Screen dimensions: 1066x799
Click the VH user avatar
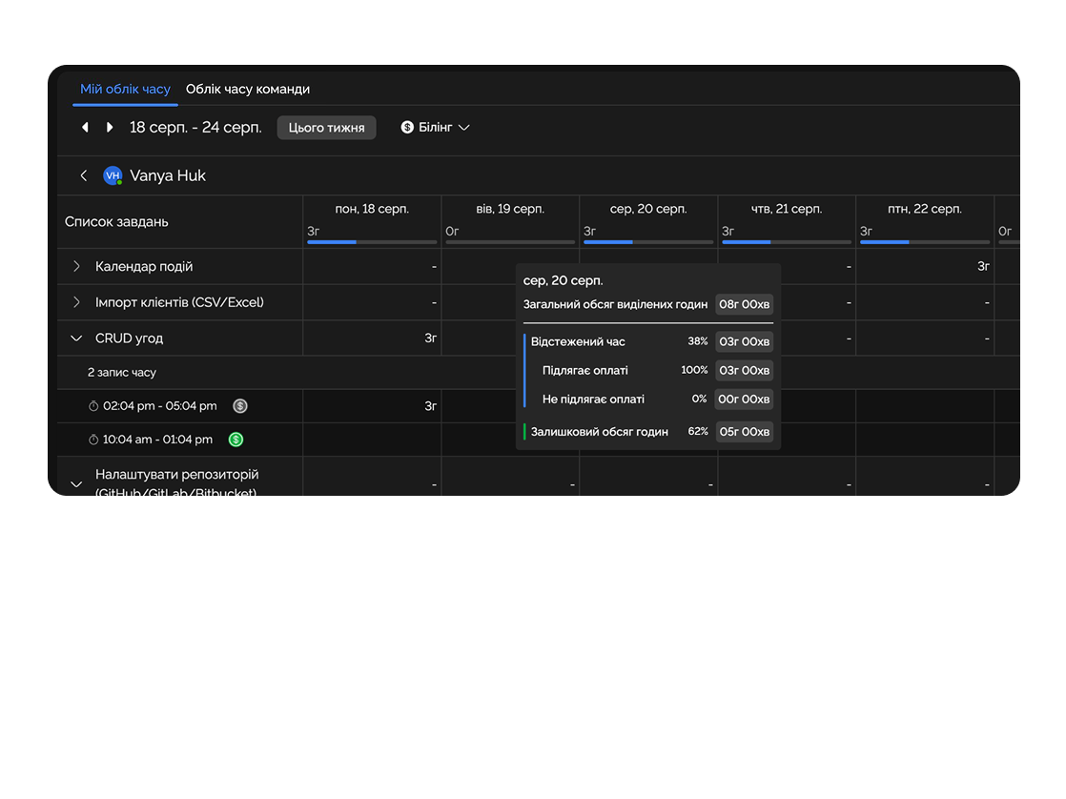[113, 175]
